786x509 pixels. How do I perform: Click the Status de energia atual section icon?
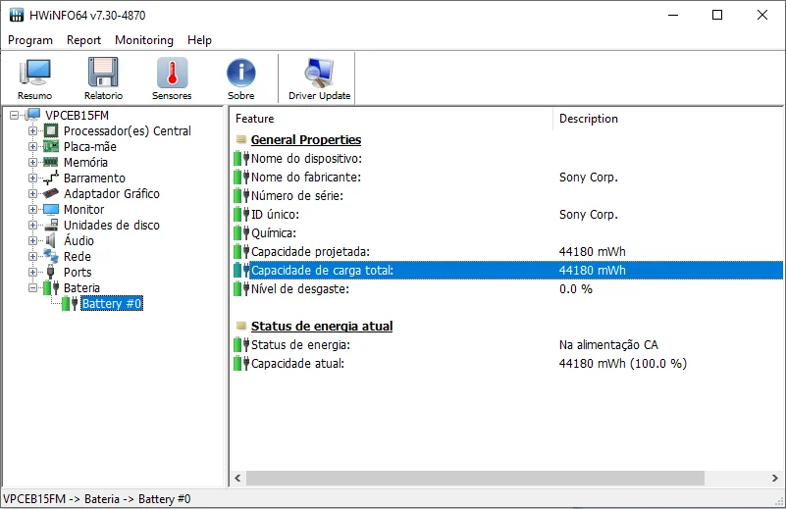(x=241, y=327)
